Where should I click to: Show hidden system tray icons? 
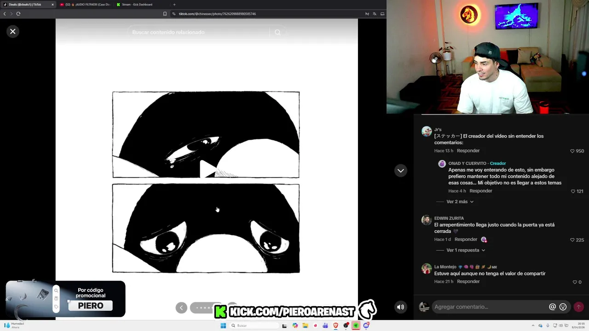tap(533, 325)
